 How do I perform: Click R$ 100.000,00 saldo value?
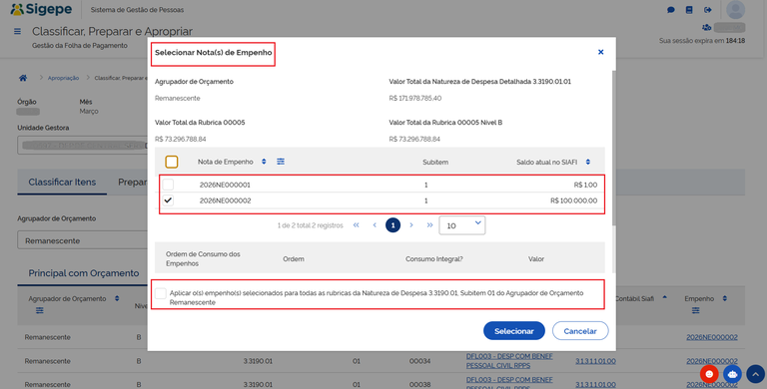click(573, 200)
